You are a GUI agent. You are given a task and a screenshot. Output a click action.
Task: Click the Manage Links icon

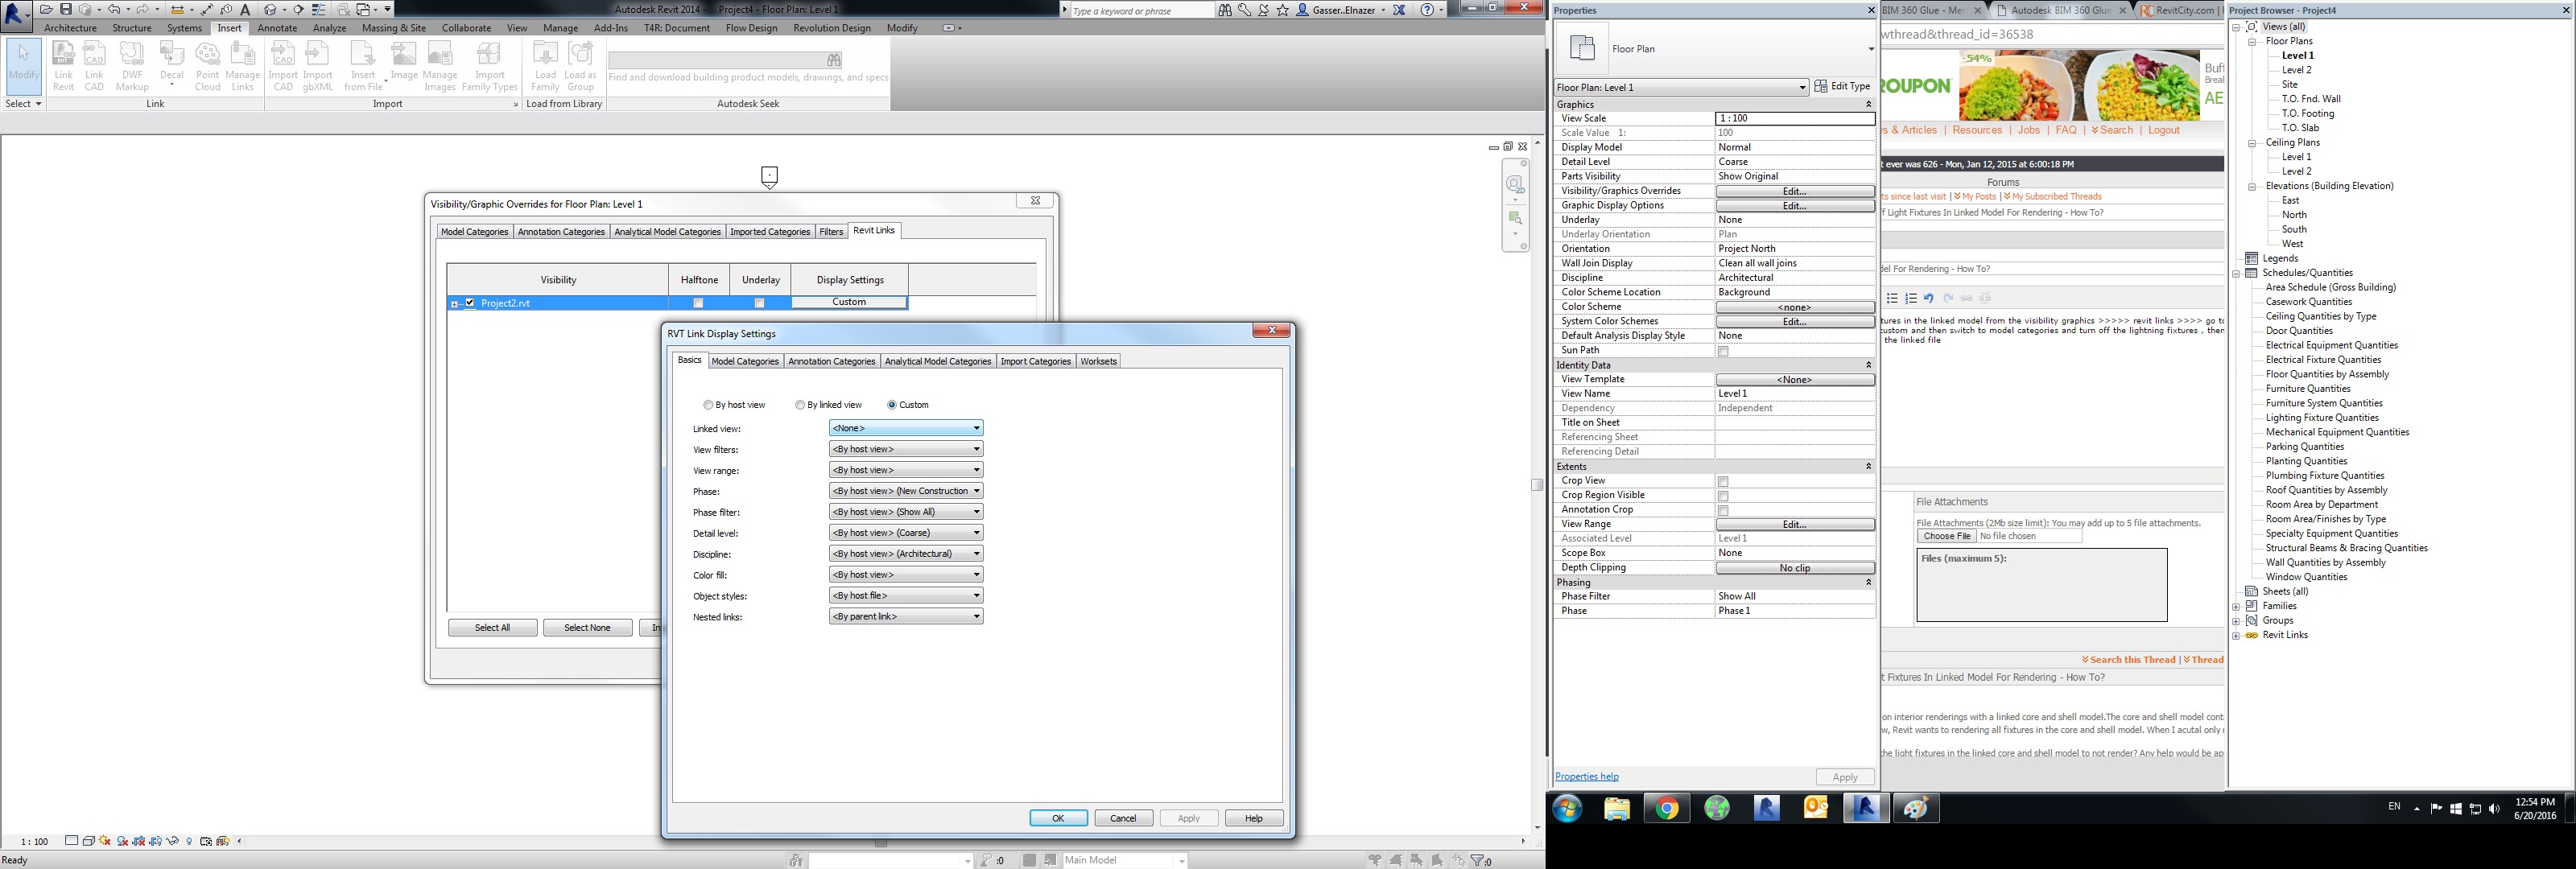point(242,66)
